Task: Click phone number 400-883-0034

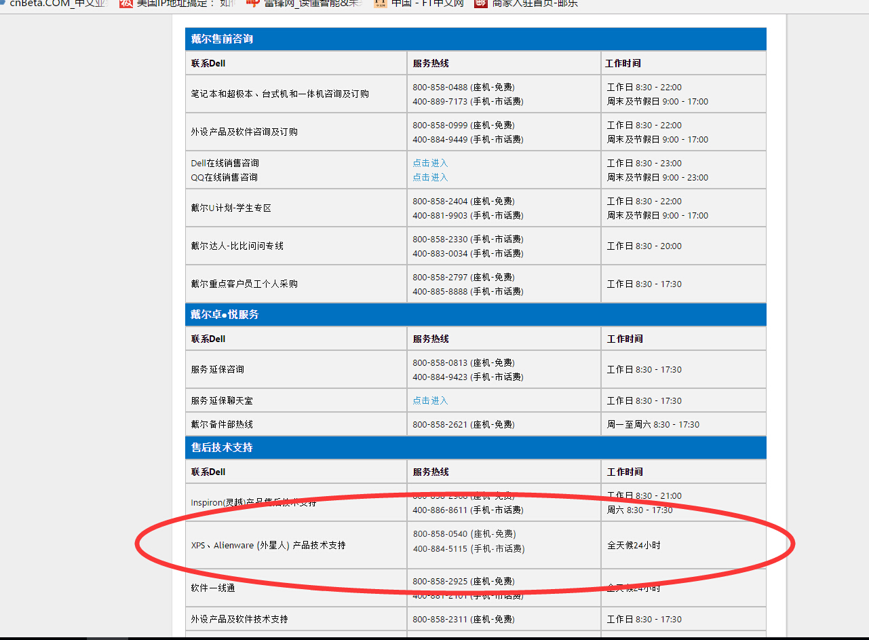Action: pyautogui.click(x=440, y=253)
